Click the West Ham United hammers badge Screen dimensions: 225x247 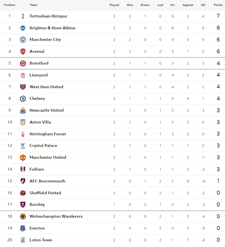tap(23, 87)
